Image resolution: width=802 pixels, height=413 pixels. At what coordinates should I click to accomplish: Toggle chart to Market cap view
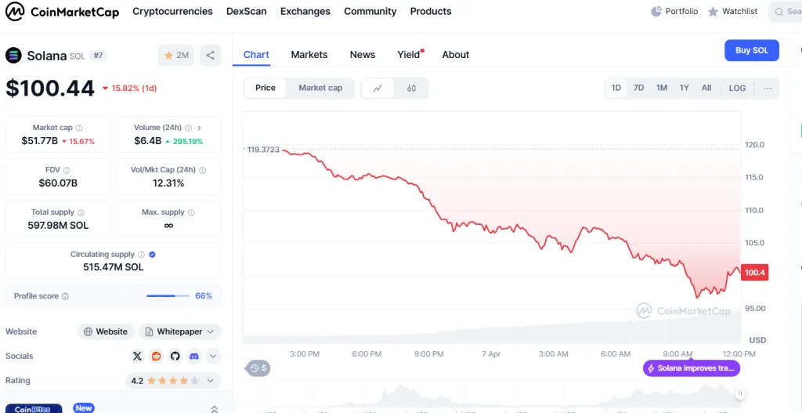pos(320,88)
